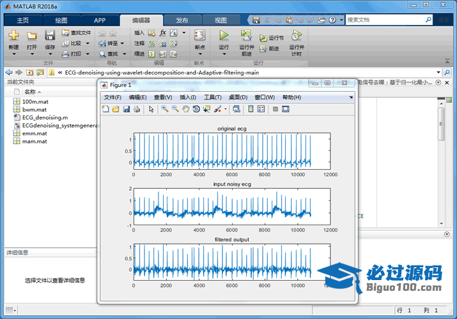
Task: Click the back navigation arrow
Action: 9,72
